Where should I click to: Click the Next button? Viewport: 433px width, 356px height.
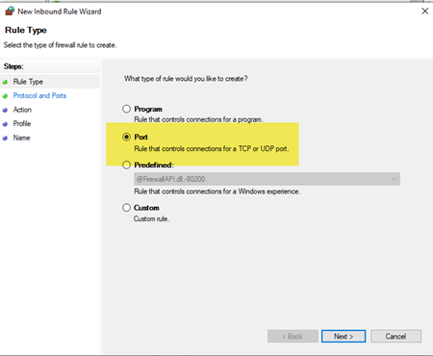pos(344,336)
